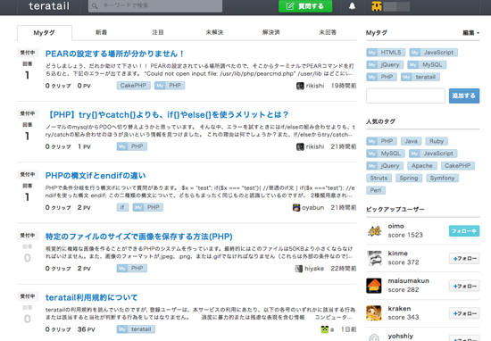Follow user kraken

[x=464, y=313]
